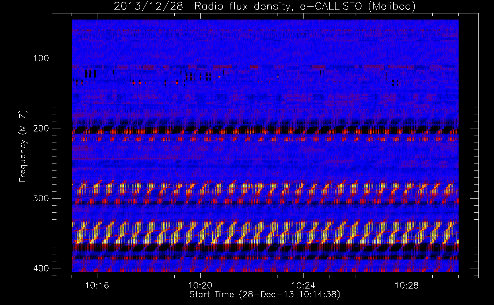
Task: Click the 400 frequency tick label
Action: click(x=41, y=268)
